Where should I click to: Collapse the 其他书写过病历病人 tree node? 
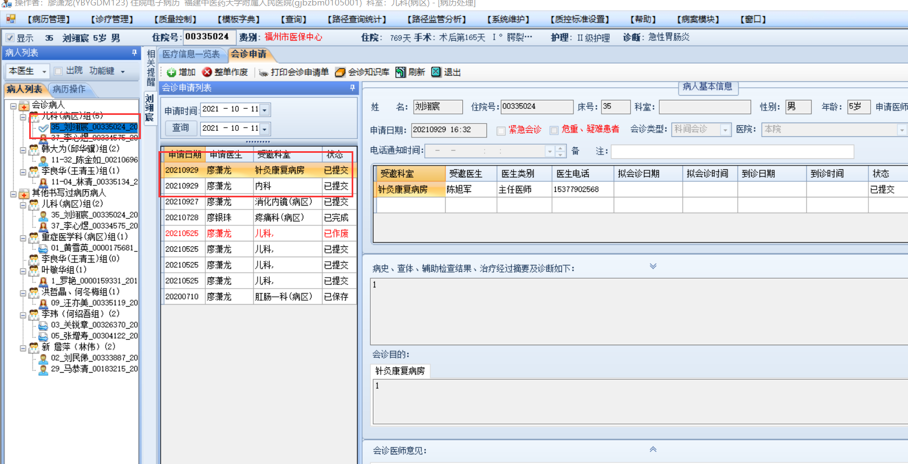coord(13,194)
